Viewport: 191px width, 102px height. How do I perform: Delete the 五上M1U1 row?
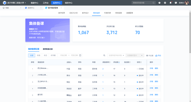(x=156, y=82)
